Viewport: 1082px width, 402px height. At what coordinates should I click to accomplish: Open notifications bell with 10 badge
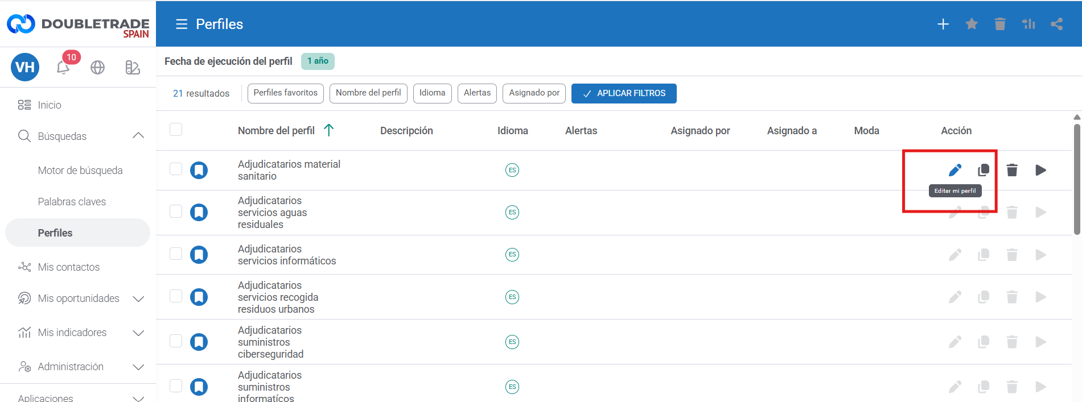click(64, 67)
